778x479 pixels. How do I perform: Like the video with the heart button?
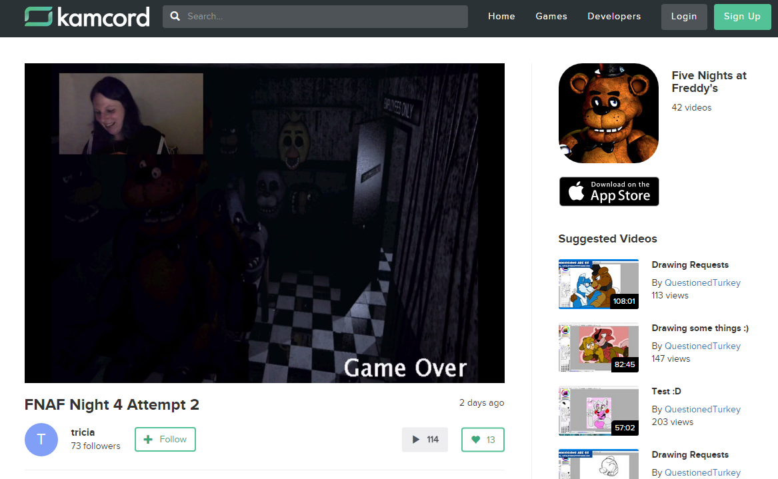point(483,439)
